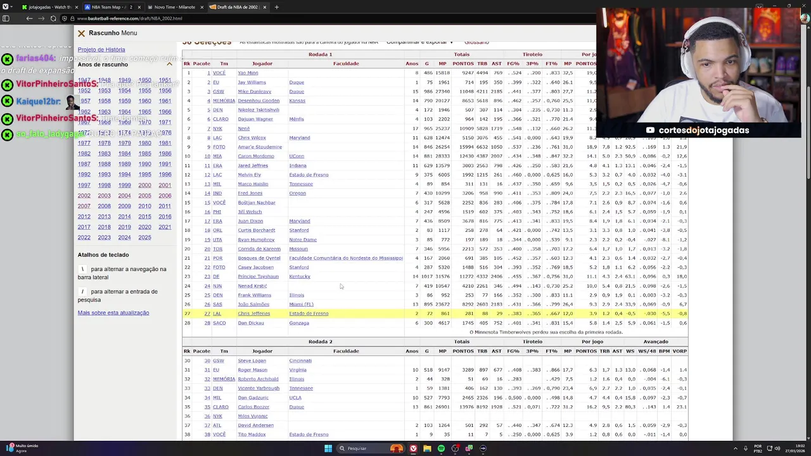Sort Rodada 1 table by FG% header
Screen dimensions: 811x456
click(513, 63)
